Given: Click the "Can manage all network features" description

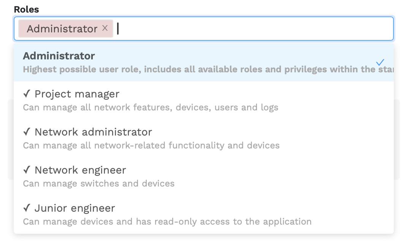Looking at the screenshot, I should [151, 108].
